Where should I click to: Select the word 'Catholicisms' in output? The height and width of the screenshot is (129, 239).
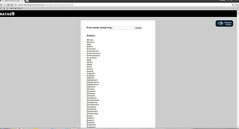pos(93,84)
